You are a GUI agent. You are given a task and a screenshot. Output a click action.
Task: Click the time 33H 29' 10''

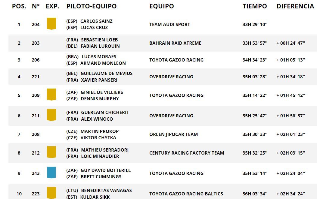[255, 25]
